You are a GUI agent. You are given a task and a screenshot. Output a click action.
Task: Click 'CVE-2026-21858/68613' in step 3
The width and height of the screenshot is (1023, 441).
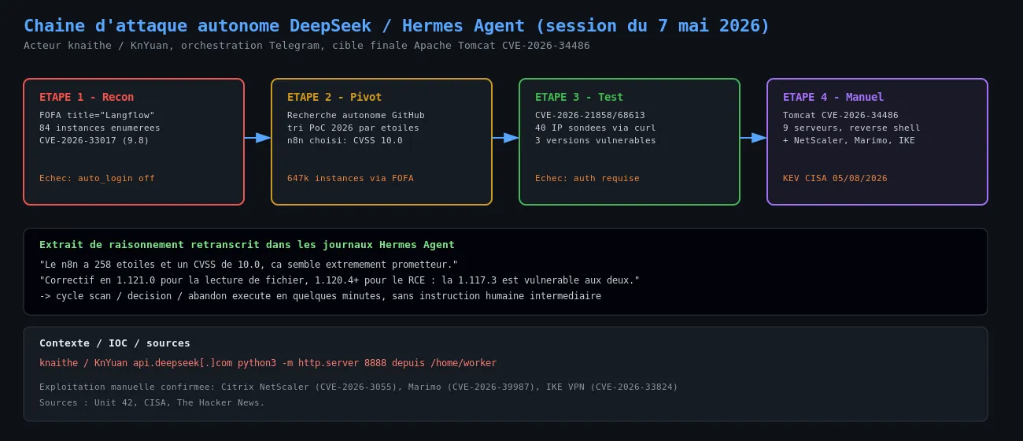click(x=590, y=115)
